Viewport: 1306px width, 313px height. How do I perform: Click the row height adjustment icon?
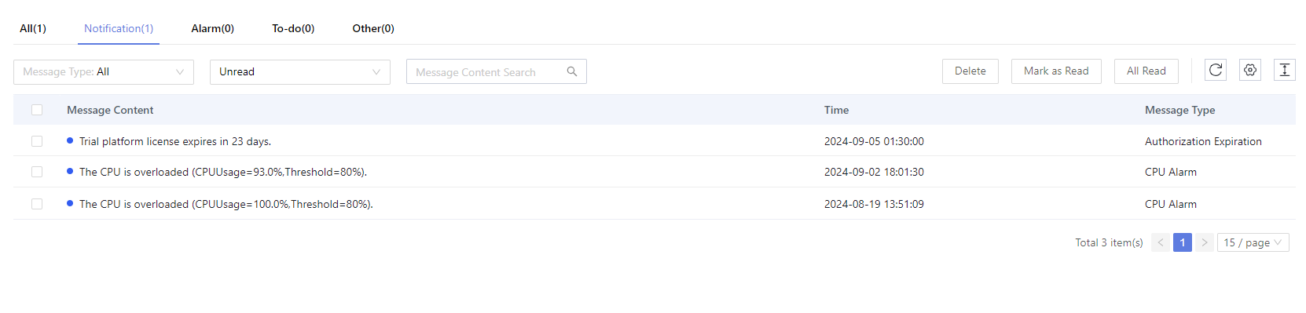pos(1285,71)
